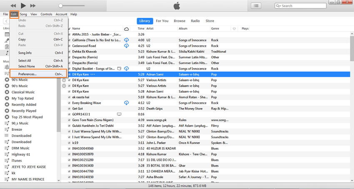Go to the previous track

pyautogui.click(x=13, y=5)
